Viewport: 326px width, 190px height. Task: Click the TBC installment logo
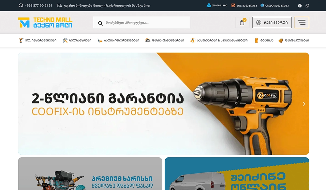click(x=217, y=6)
